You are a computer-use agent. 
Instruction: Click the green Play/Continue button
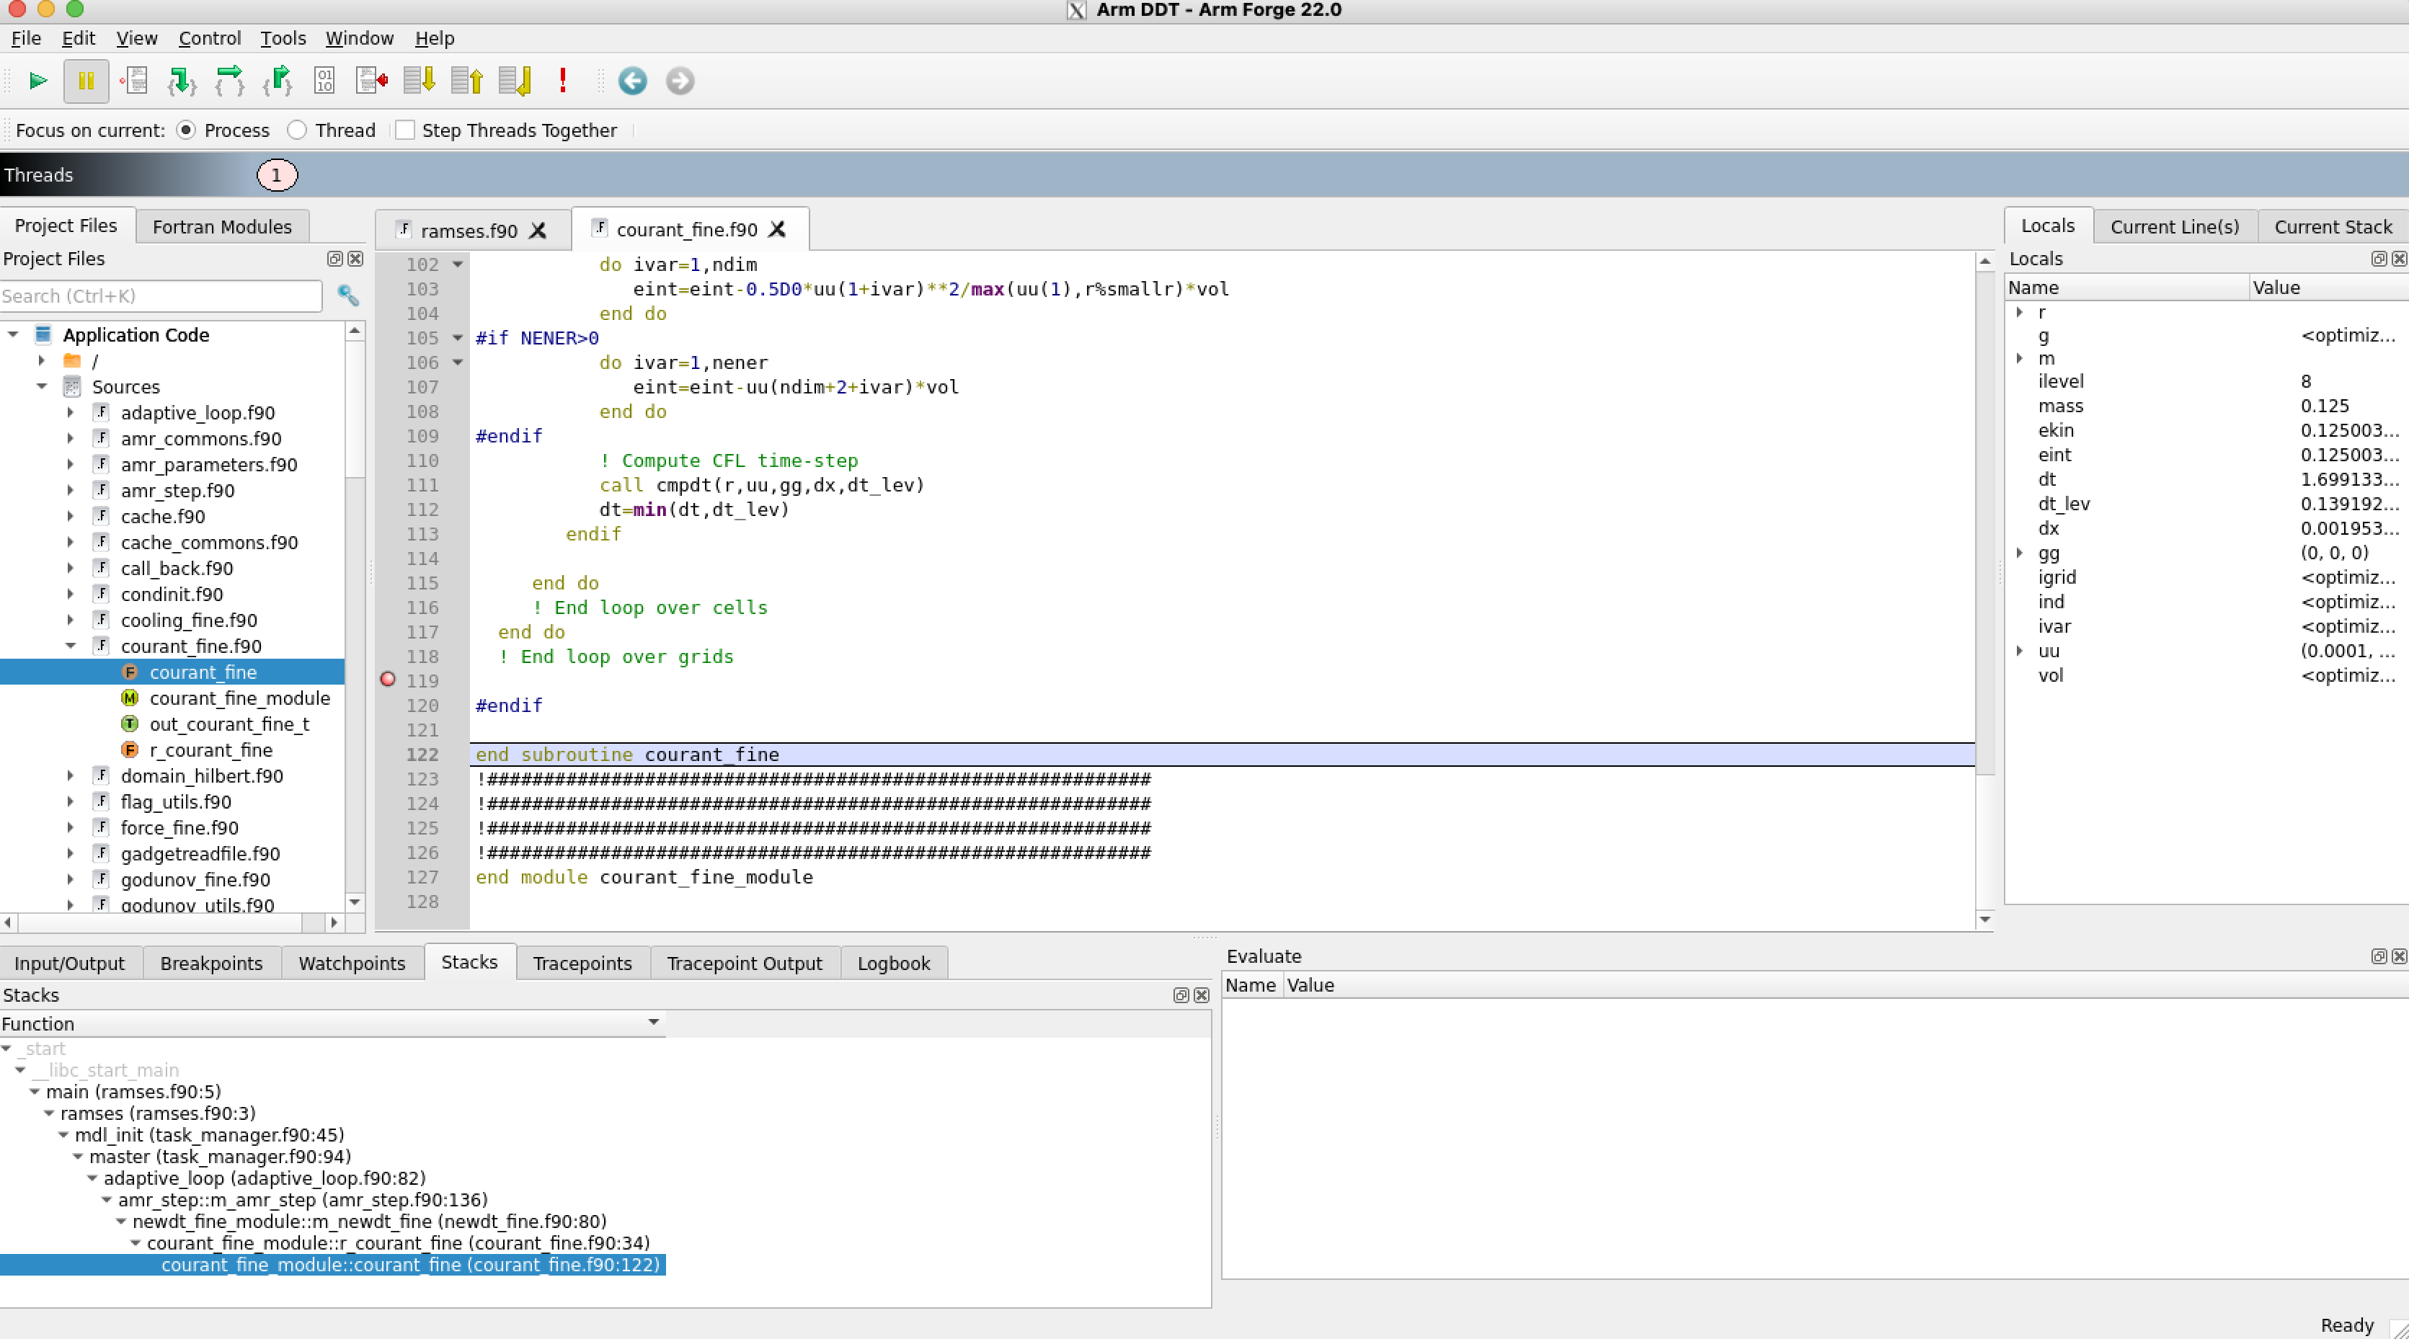pyautogui.click(x=37, y=81)
